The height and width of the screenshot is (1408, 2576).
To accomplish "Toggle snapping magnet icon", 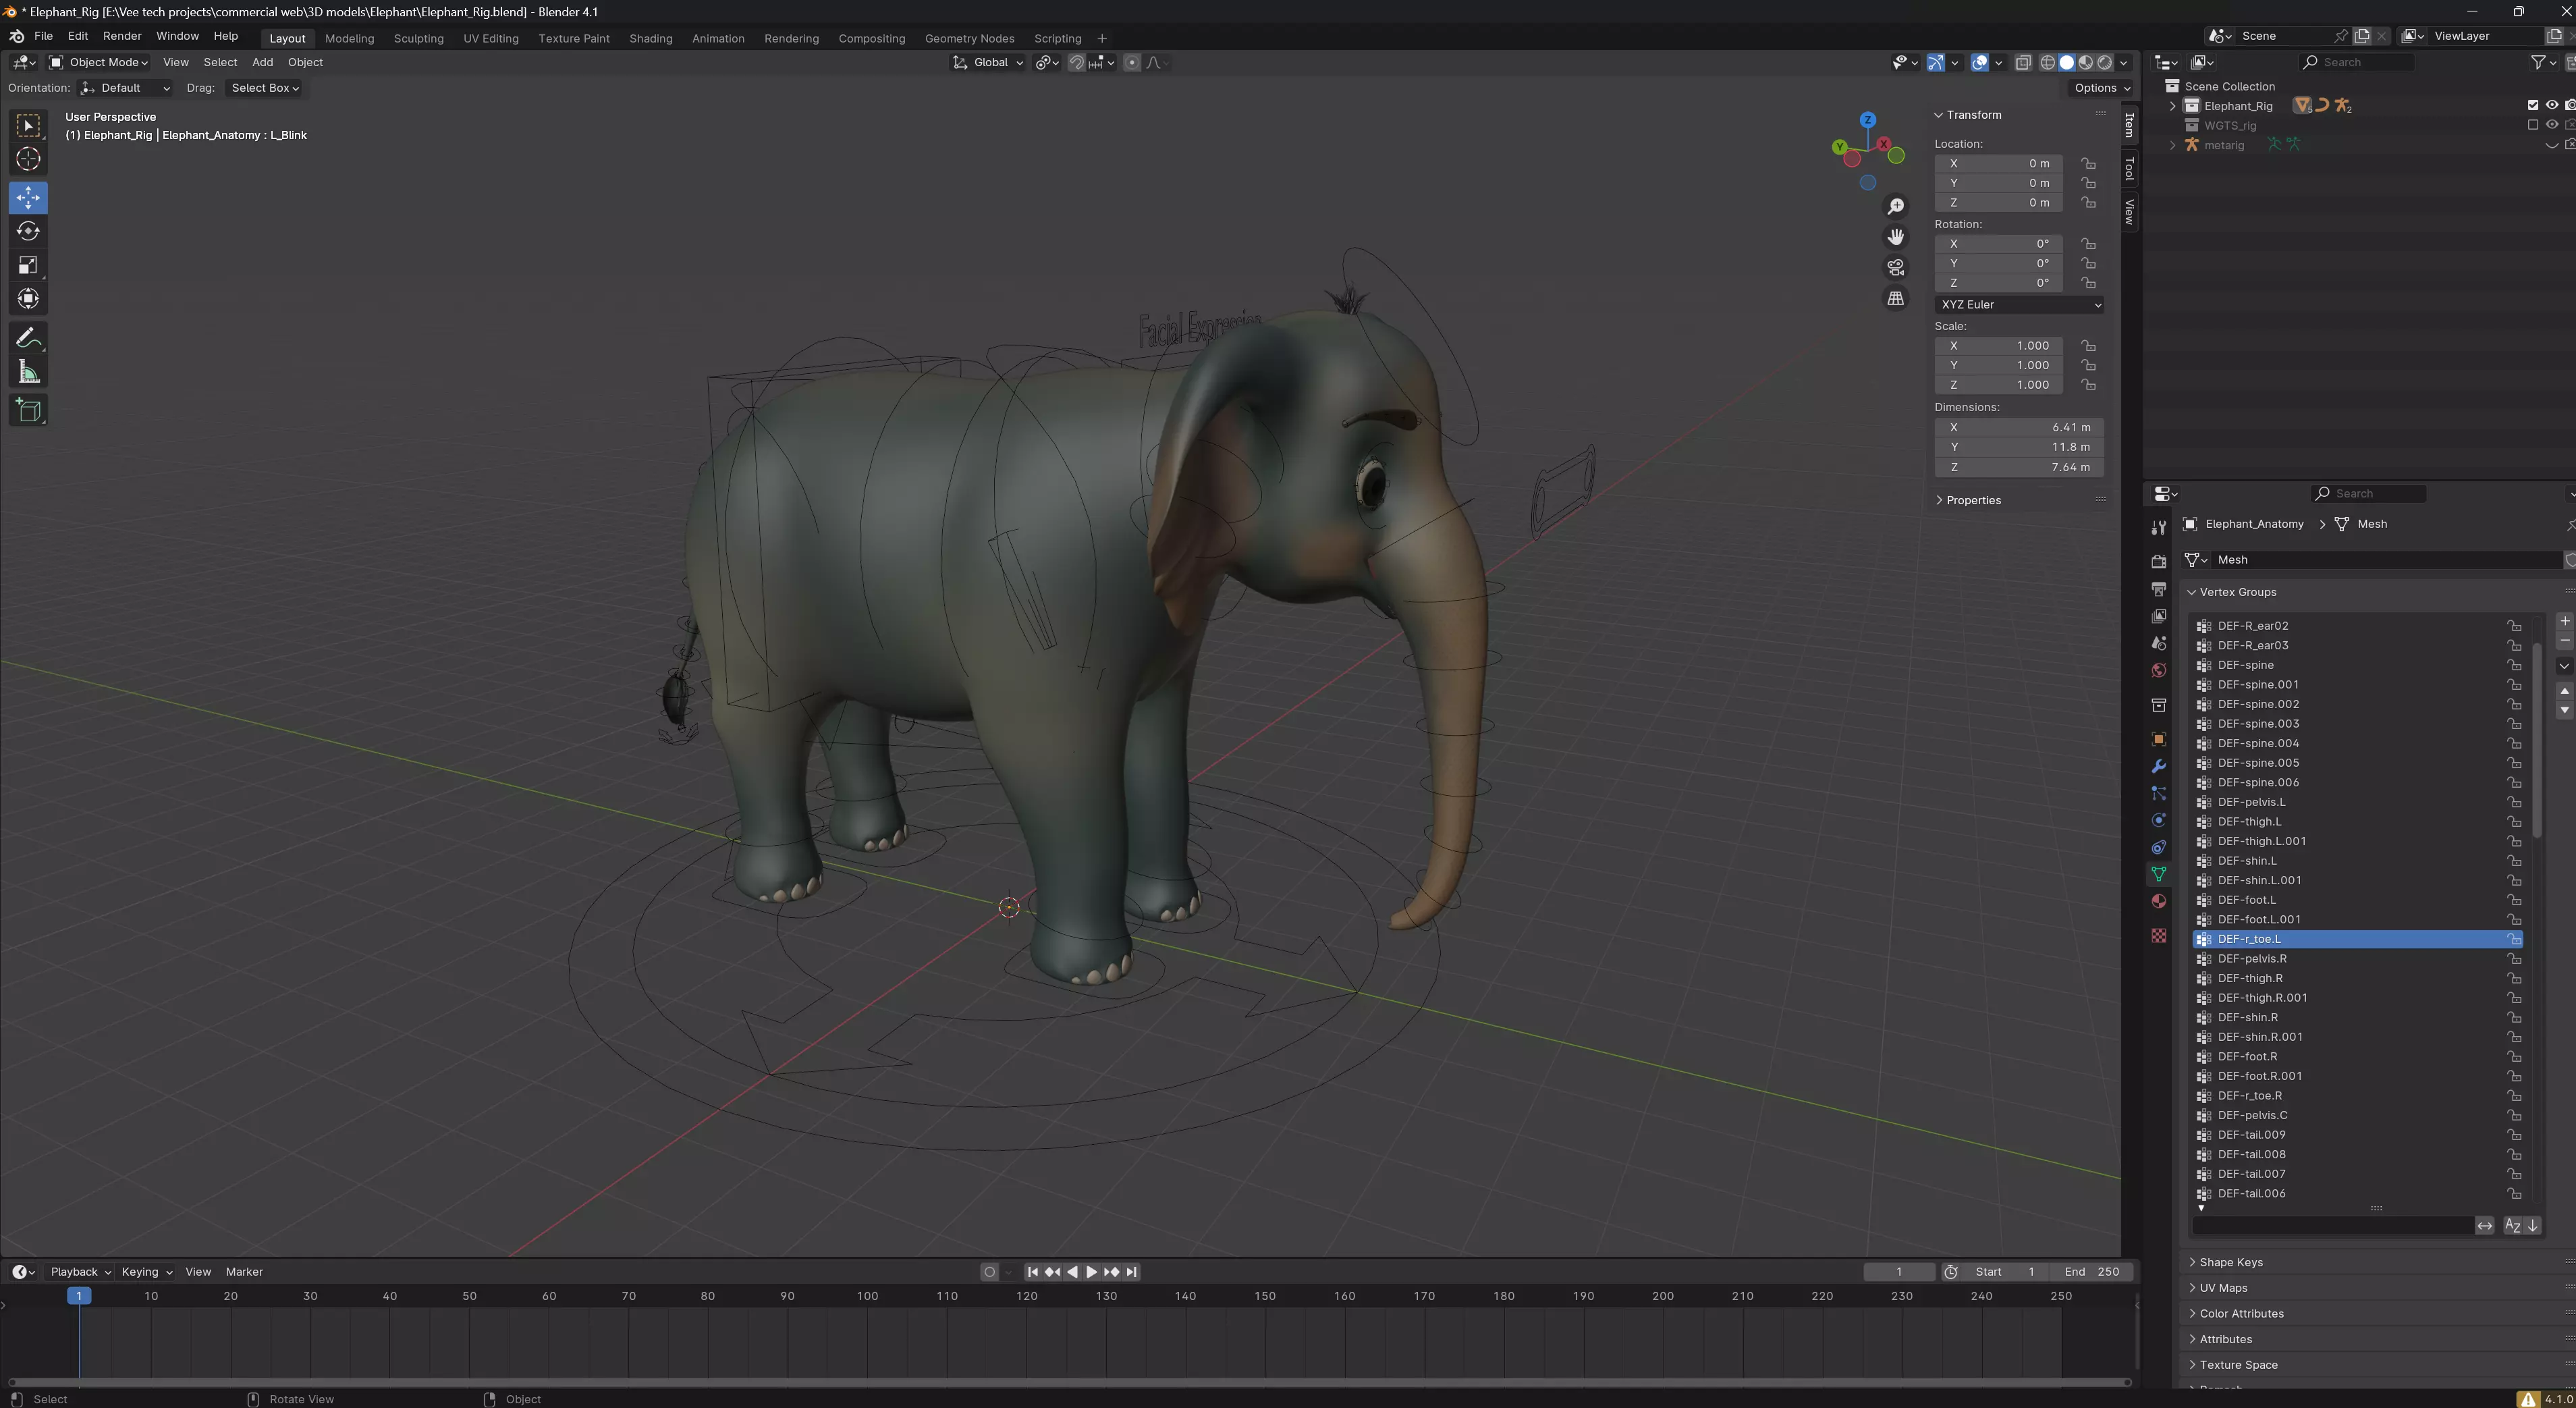I will (1076, 62).
